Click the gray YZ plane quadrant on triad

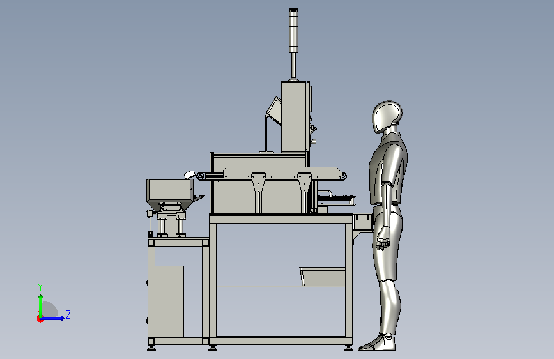point(50,309)
